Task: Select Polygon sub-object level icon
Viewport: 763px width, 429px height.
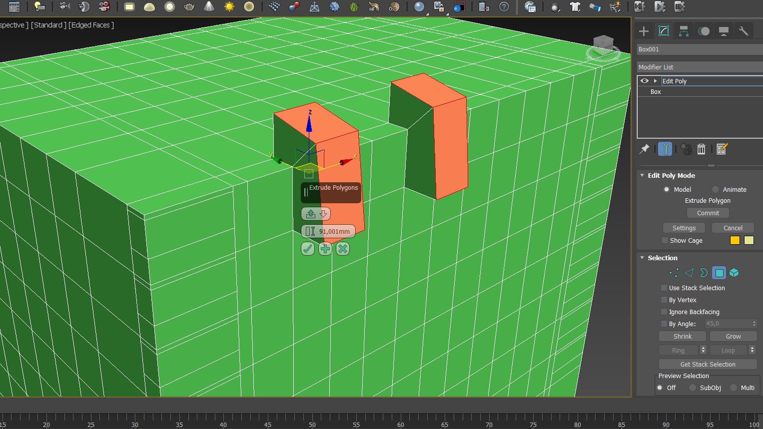Action: tap(719, 273)
